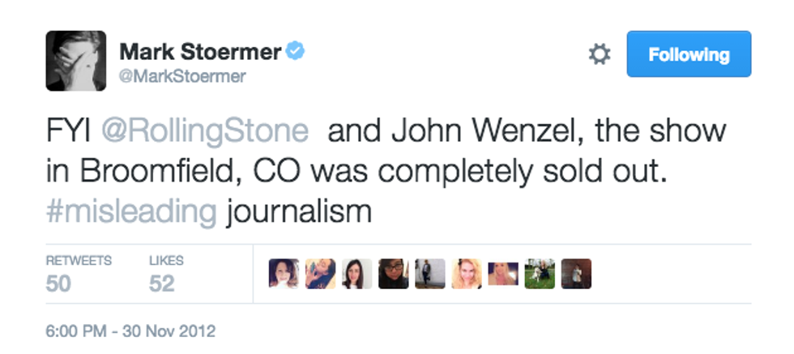Viewport: 794px width, 354px height.
Task: Click the curly blonde-haired liker avatar
Action: click(467, 274)
